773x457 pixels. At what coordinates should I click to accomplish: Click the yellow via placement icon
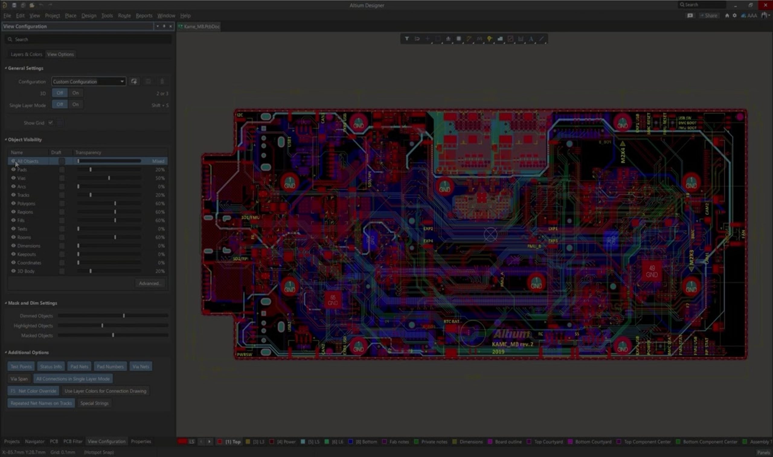[489, 39]
